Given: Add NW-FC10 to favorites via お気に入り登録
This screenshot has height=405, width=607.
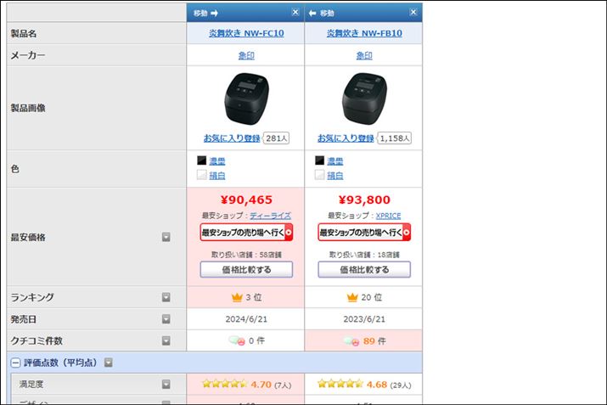Looking at the screenshot, I should click(232, 138).
